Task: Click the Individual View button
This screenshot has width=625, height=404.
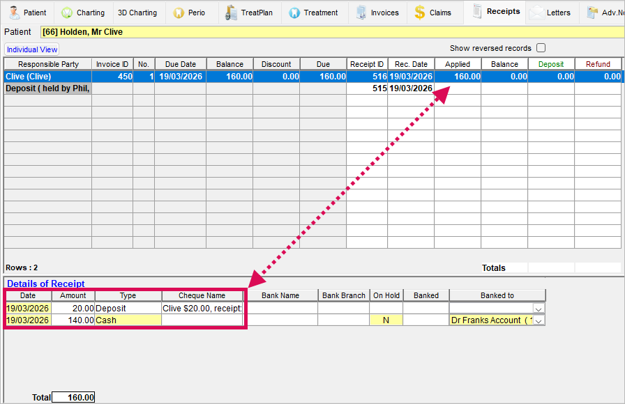Action: (x=32, y=49)
